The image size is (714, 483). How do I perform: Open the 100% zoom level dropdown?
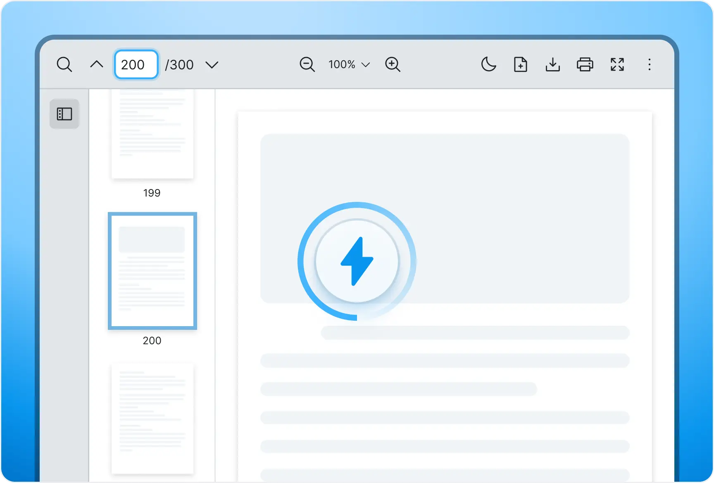click(349, 64)
